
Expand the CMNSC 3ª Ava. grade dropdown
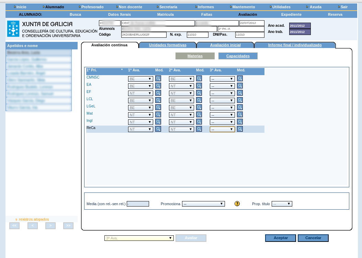click(222, 79)
